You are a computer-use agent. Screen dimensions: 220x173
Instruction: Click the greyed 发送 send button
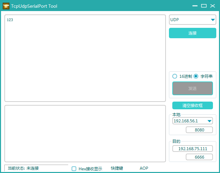pos(192,89)
